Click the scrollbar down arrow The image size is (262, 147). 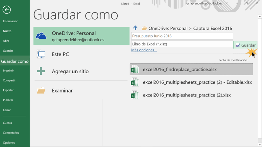[260, 145]
